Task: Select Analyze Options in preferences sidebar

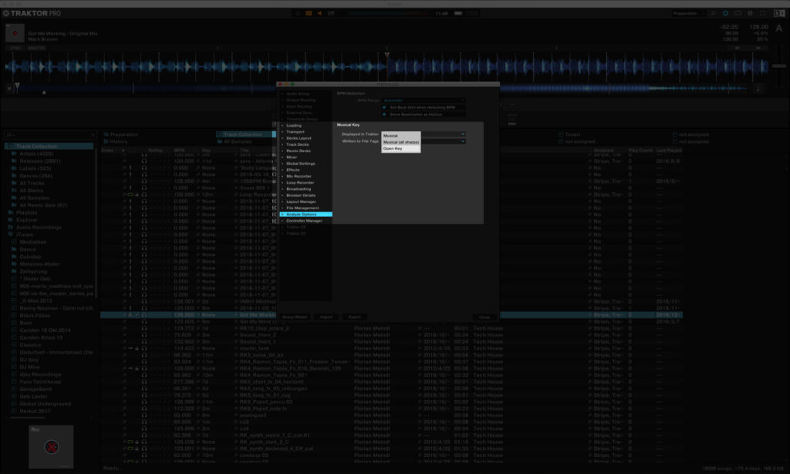Action: pyautogui.click(x=306, y=215)
